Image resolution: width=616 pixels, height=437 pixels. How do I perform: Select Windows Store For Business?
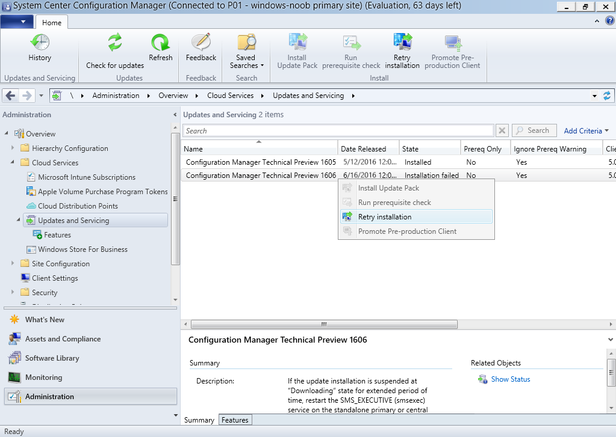tap(82, 249)
